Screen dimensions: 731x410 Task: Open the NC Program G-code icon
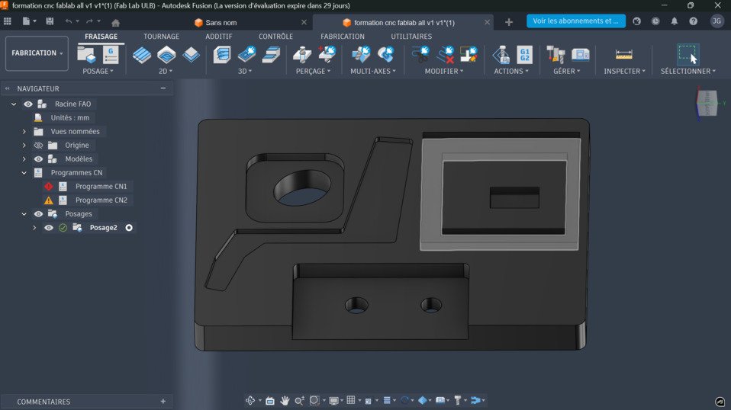(111, 54)
